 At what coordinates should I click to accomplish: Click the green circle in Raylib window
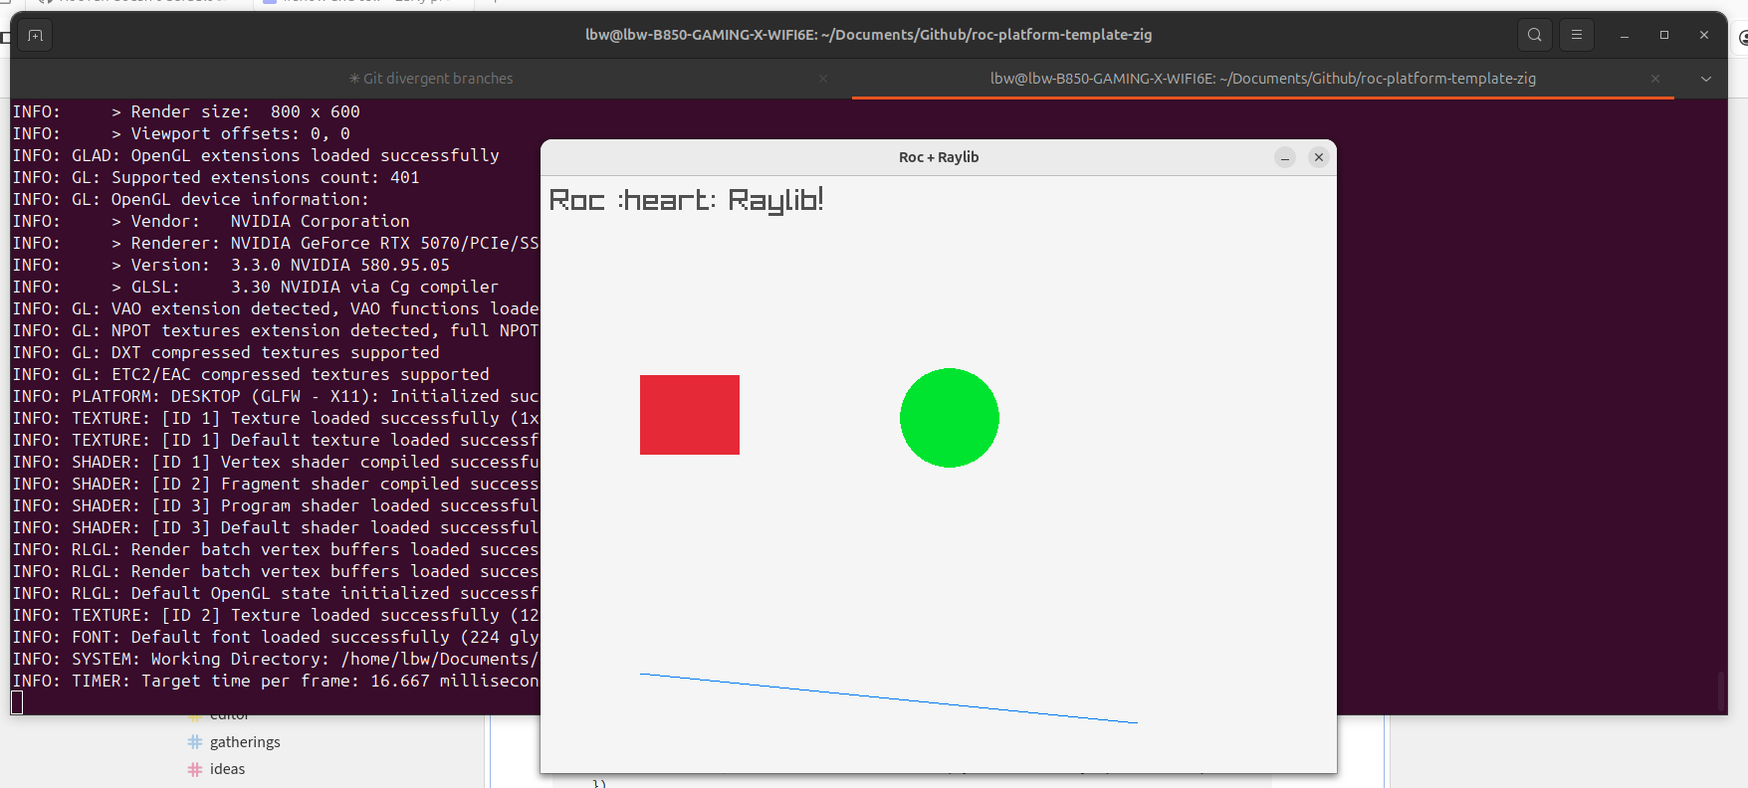coord(949,418)
